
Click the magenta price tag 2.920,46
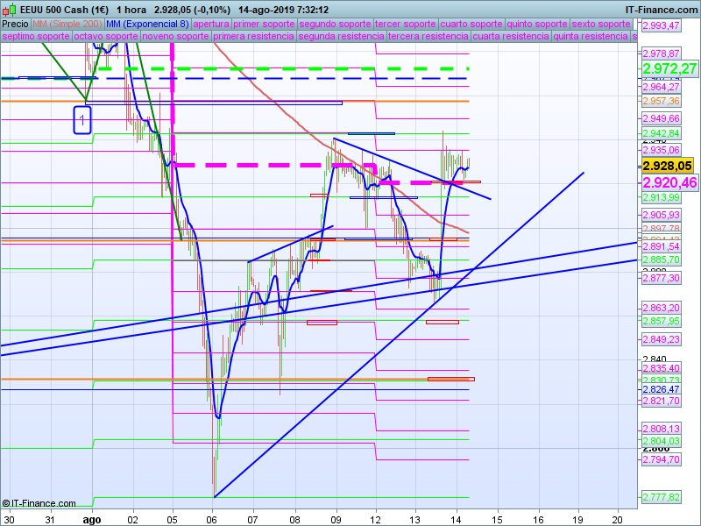(669, 182)
